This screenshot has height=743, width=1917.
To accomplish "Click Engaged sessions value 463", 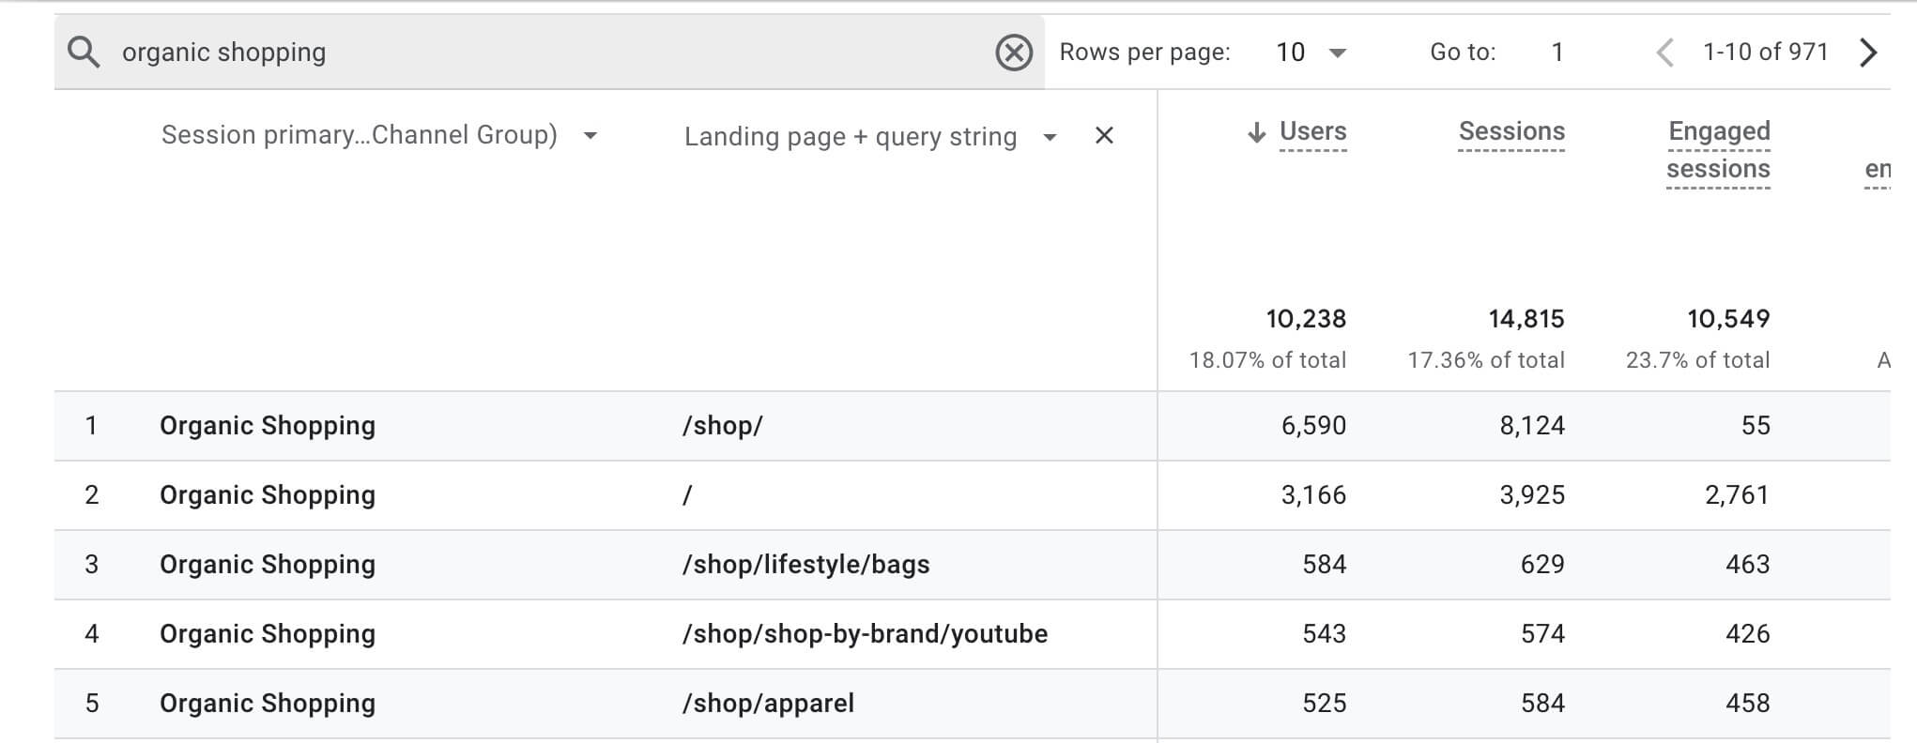I will (x=1748, y=565).
